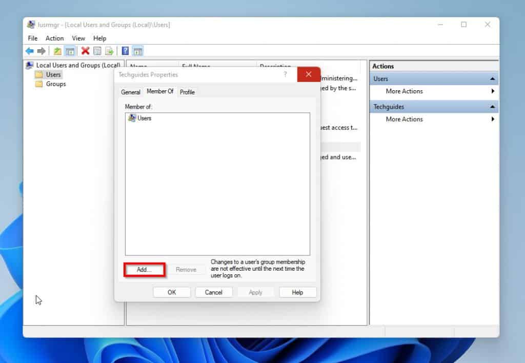Close the Techguides Properties dialog

click(x=308, y=74)
